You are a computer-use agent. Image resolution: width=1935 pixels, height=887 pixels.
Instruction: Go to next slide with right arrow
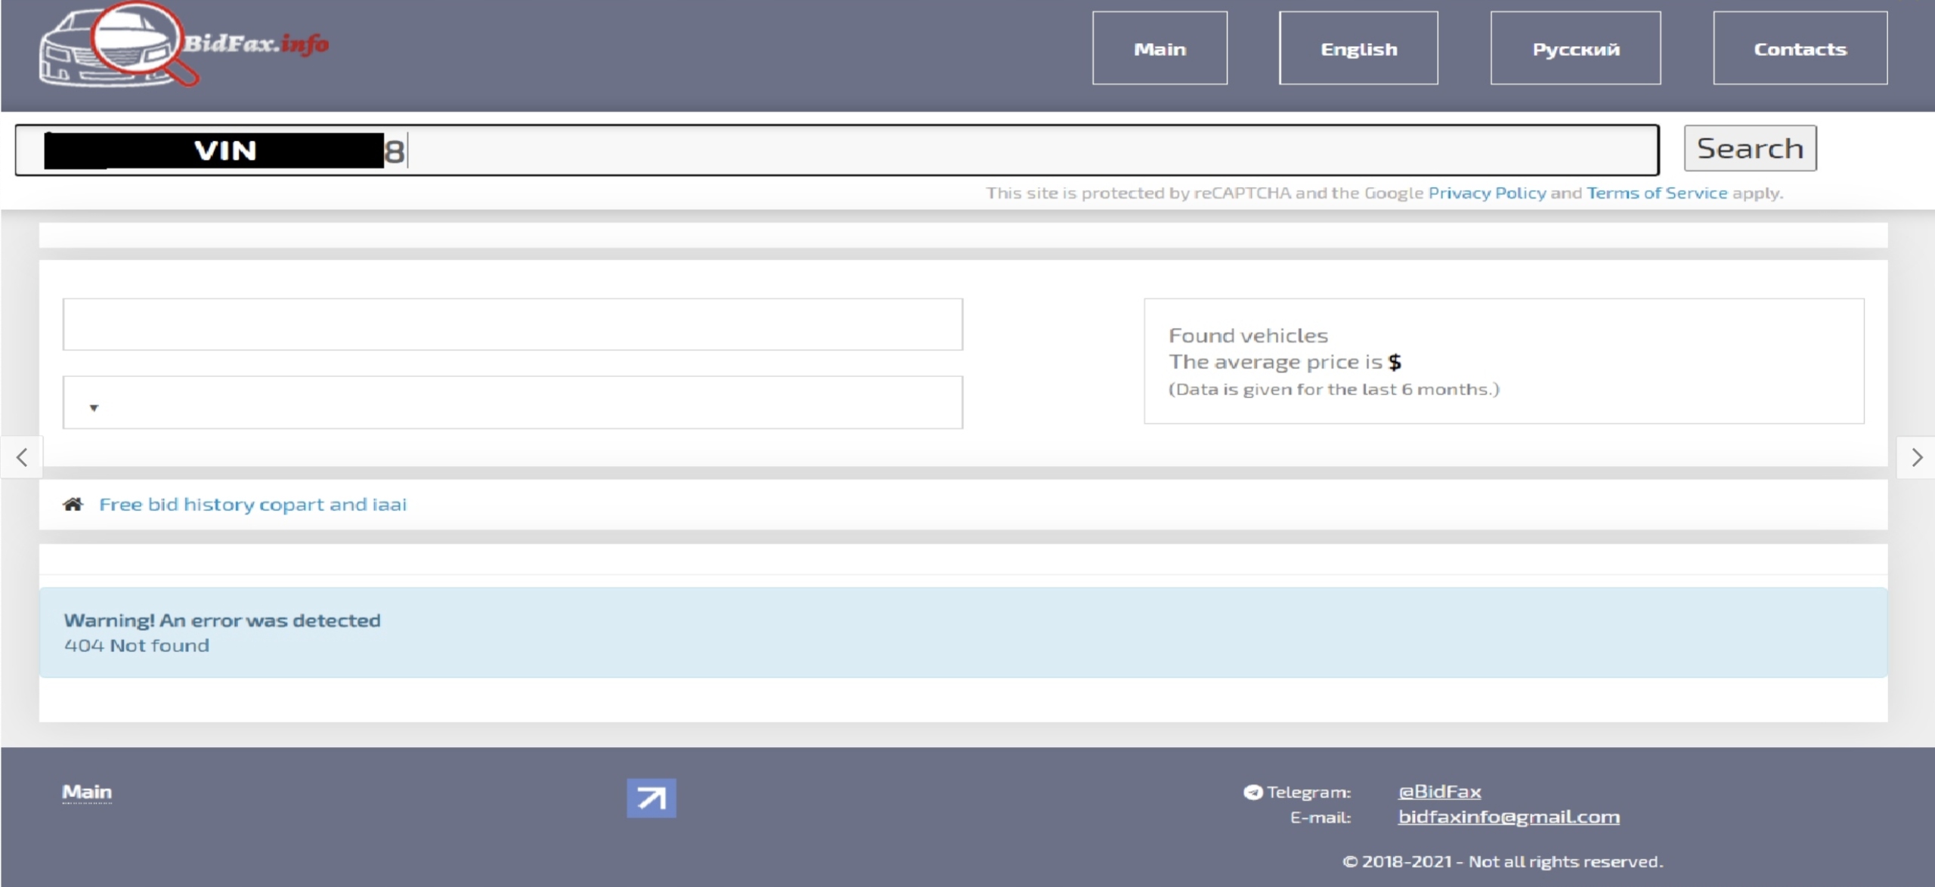1916,457
